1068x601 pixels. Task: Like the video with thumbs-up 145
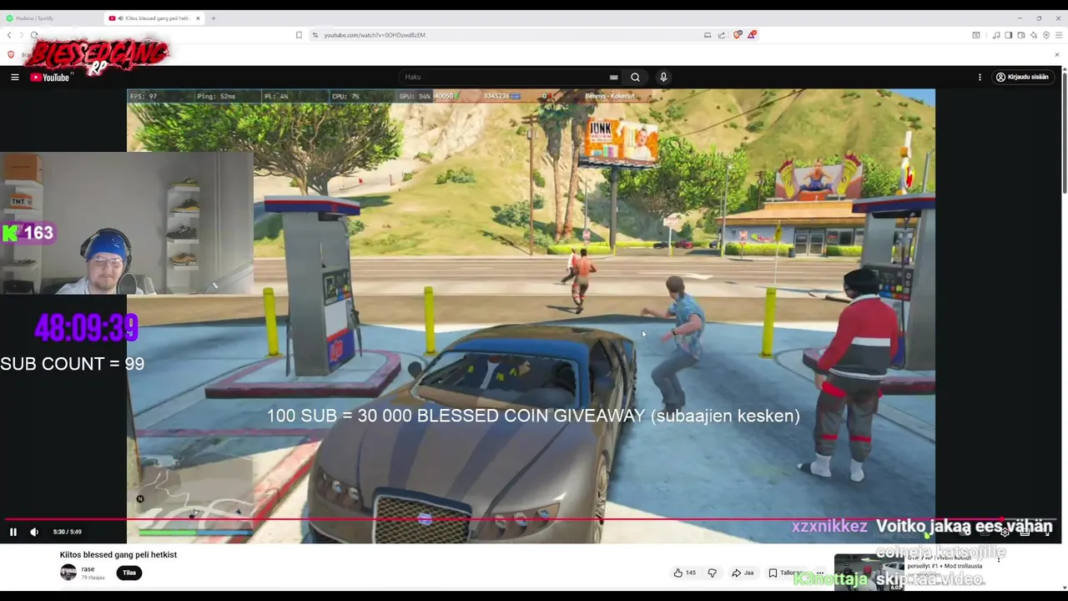[x=685, y=573]
